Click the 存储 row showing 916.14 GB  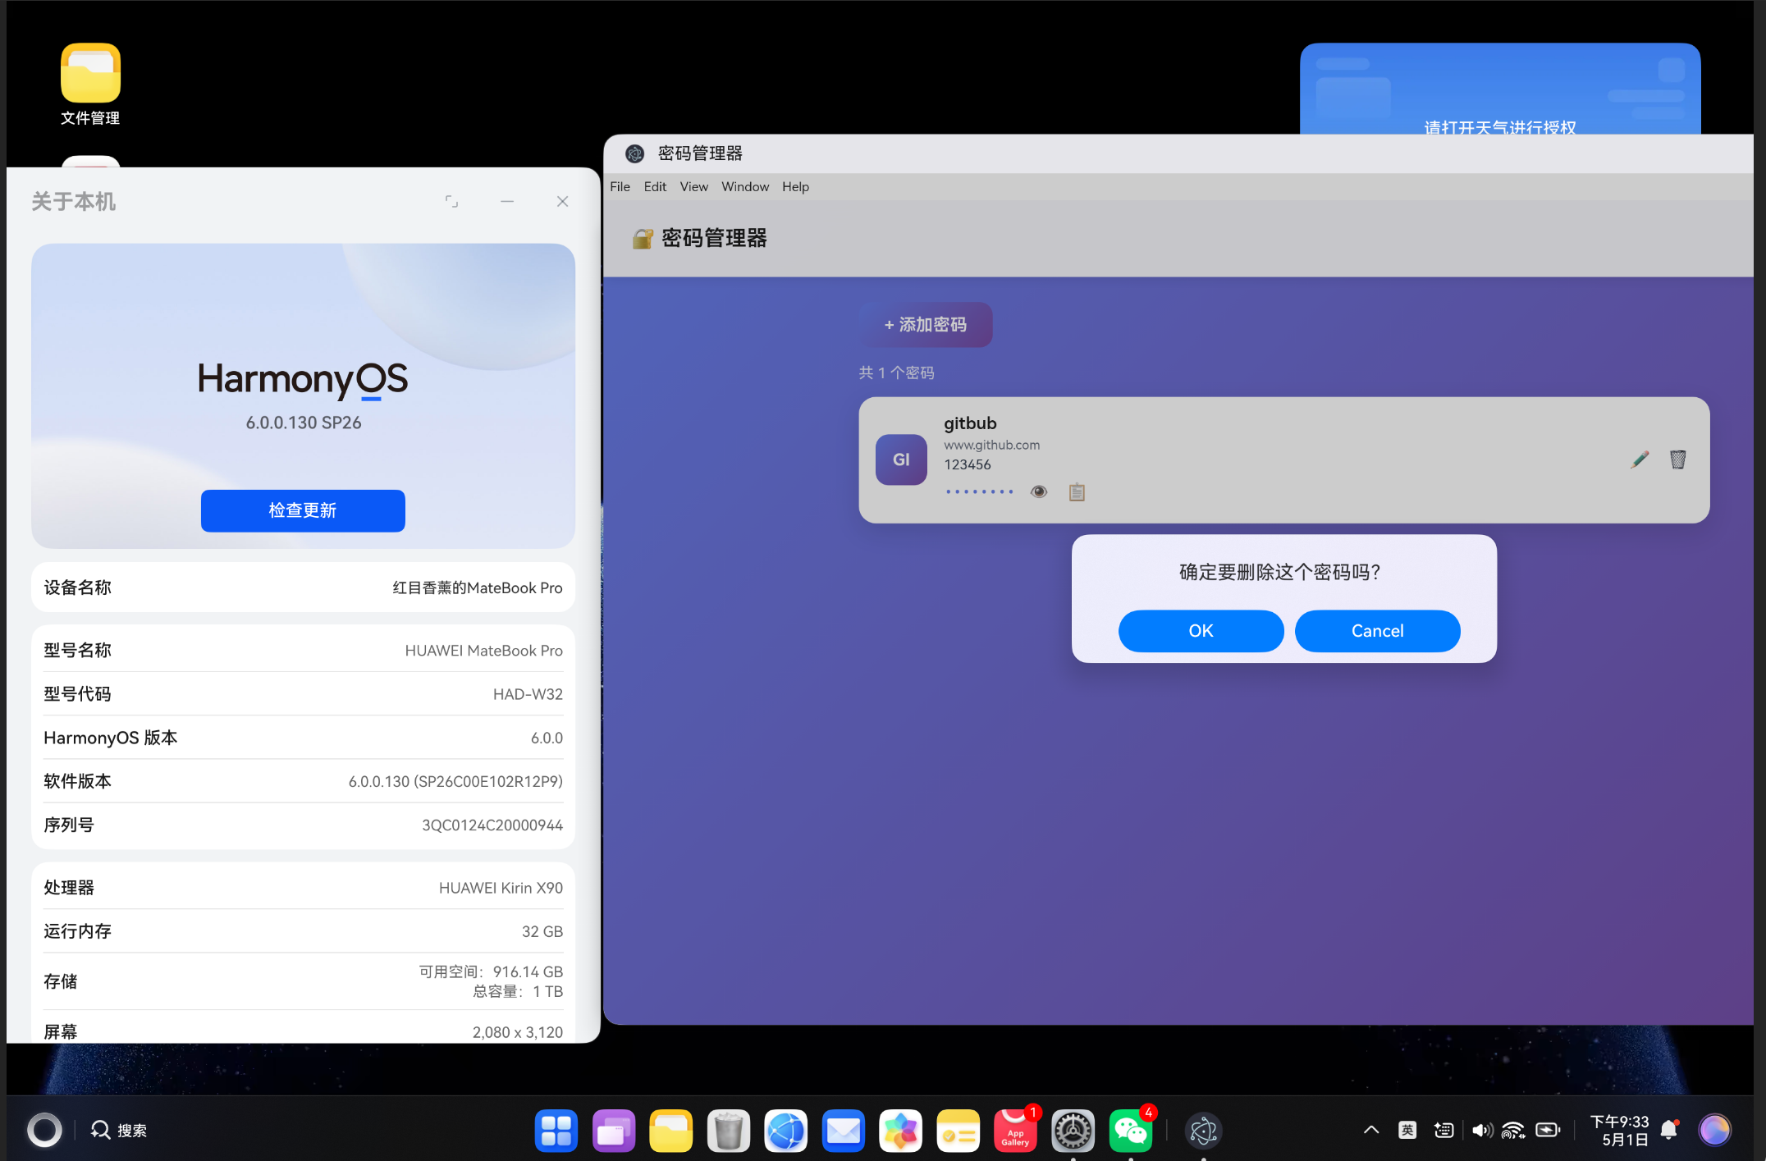[303, 981]
